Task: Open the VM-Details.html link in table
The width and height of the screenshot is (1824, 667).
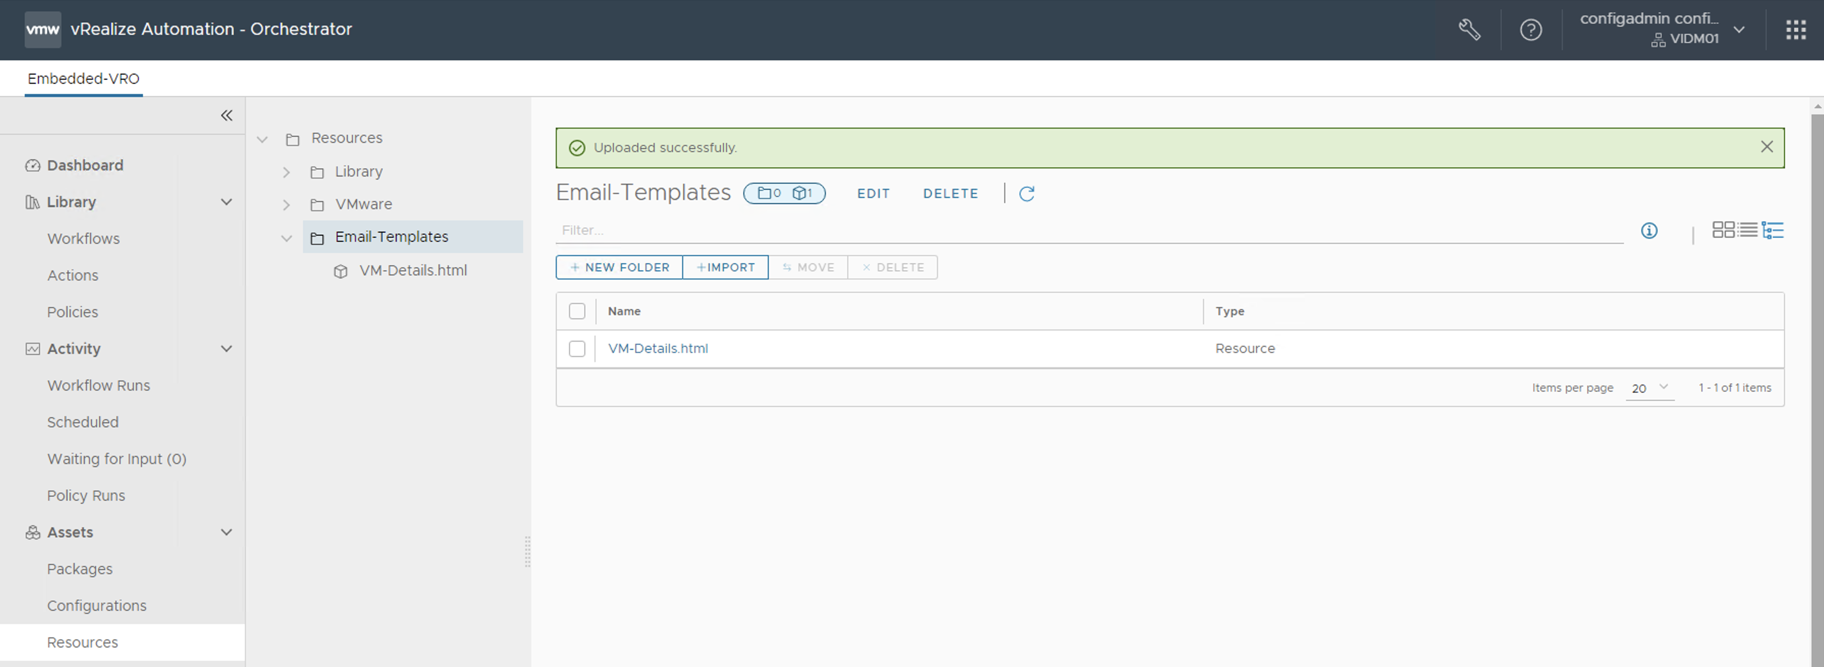Action: tap(657, 348)
